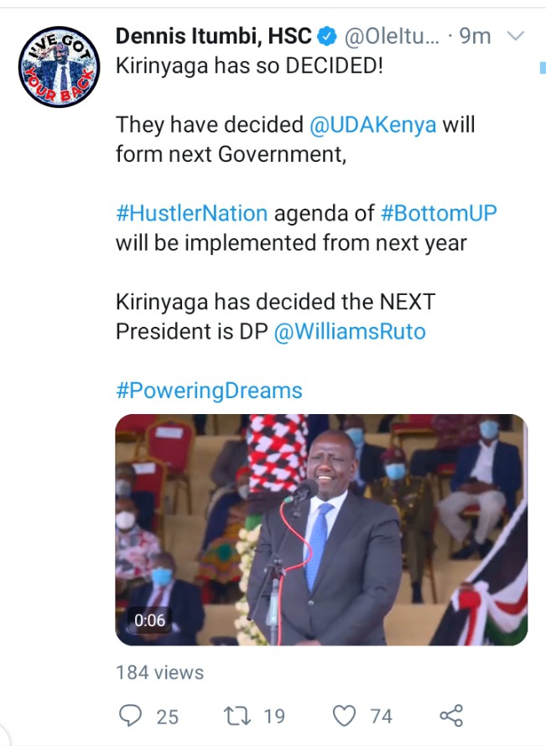Image resolution: width=546 pixels, height=746 pixels.
Task: Open the #HustlerNation hashtag
Action: click(192, 213)
